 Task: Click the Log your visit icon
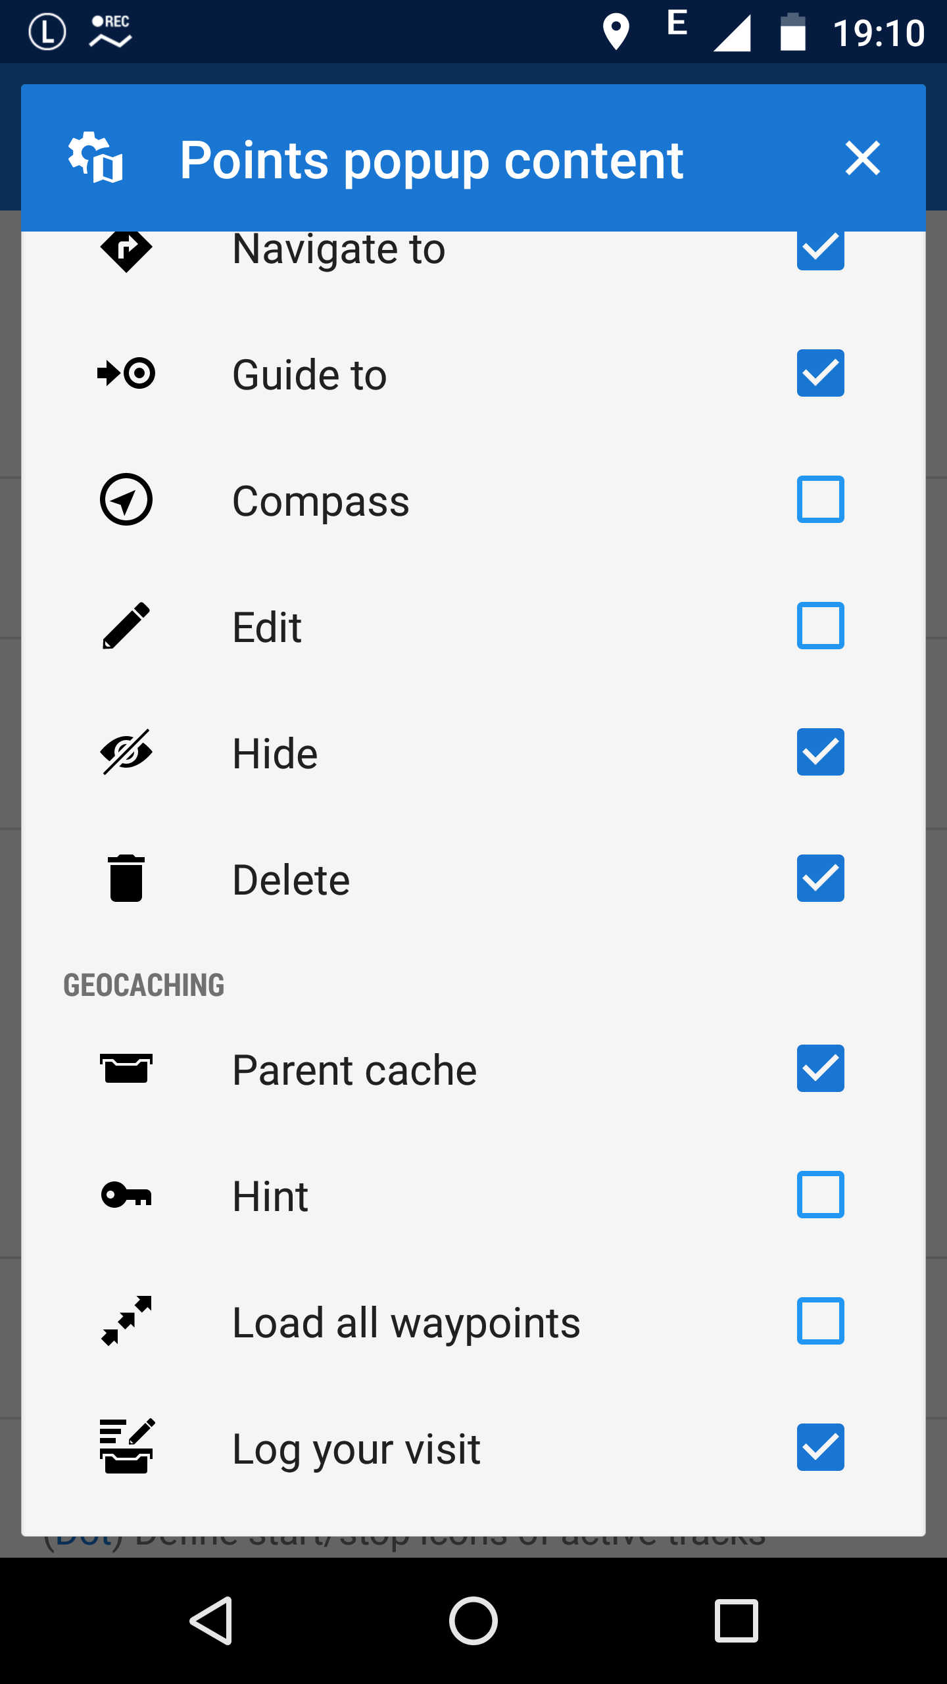(126, 1447)
